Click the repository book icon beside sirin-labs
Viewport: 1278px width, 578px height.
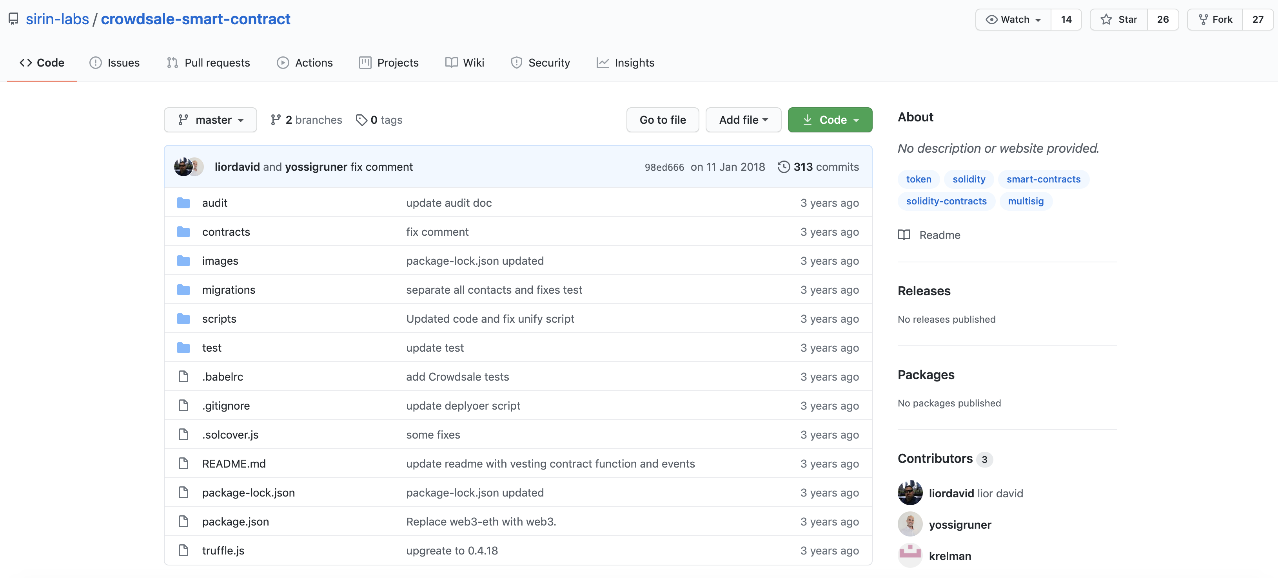[13, 19]
